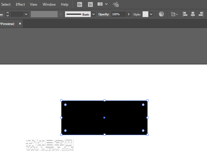Open the Effect menu
207x168 pixels.
pos(20,4)
